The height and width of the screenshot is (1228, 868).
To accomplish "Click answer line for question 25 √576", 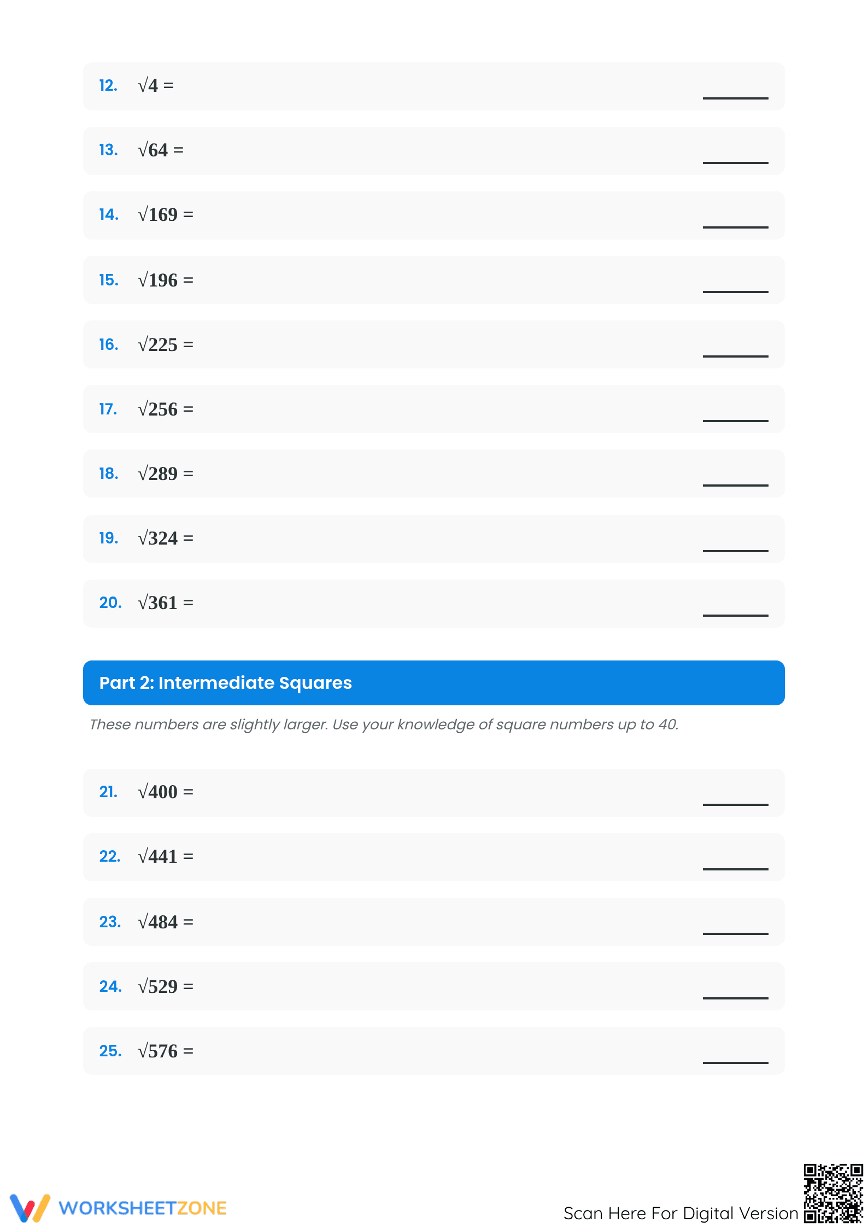I will (x=736, y=1062).
